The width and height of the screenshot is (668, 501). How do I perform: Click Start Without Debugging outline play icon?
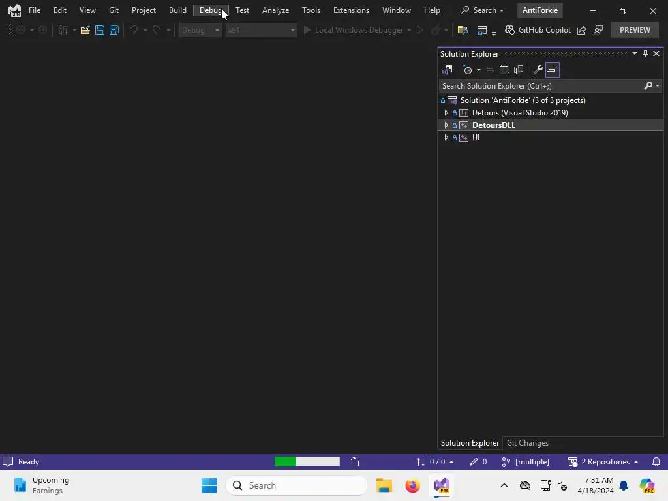419,30
